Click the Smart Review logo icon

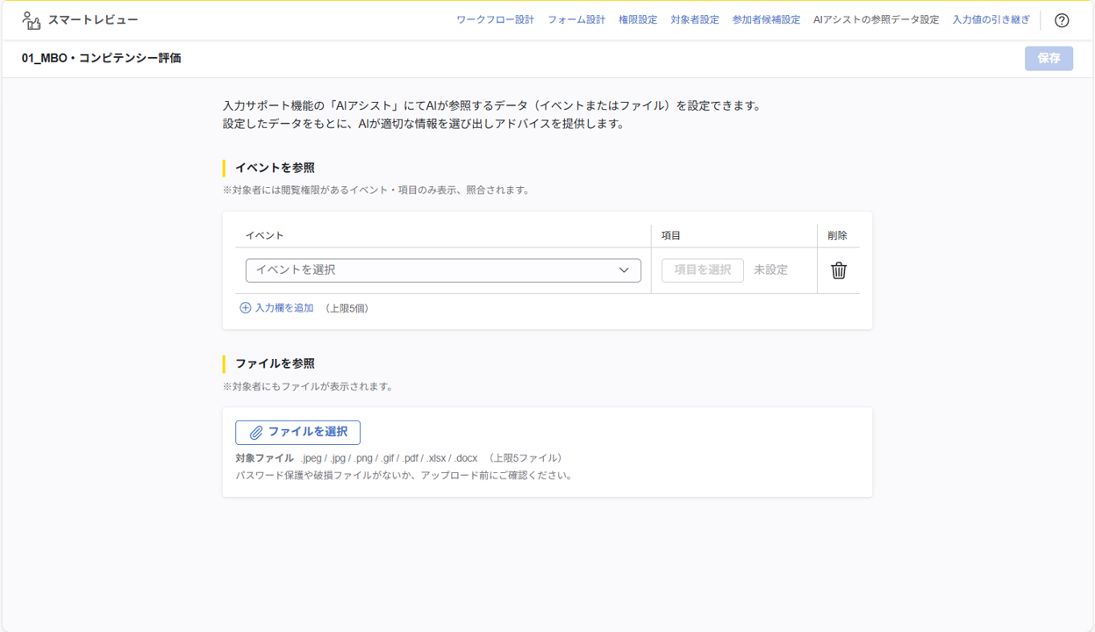[x=32, y=20]
